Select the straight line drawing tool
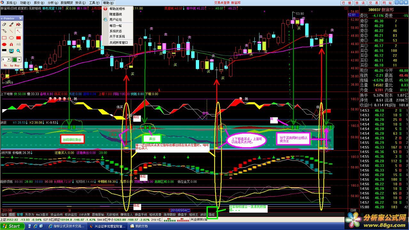Screen dimensions: 409x230 (12, 31)
